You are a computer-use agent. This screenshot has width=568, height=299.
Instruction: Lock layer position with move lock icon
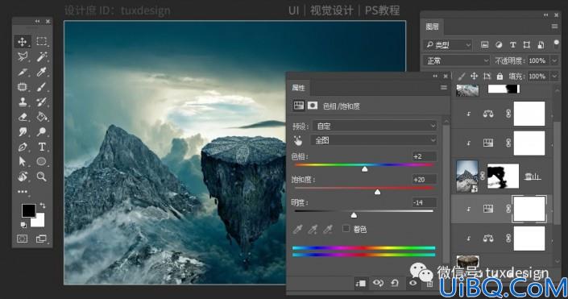pyautogui.click(x=474, y=76)
